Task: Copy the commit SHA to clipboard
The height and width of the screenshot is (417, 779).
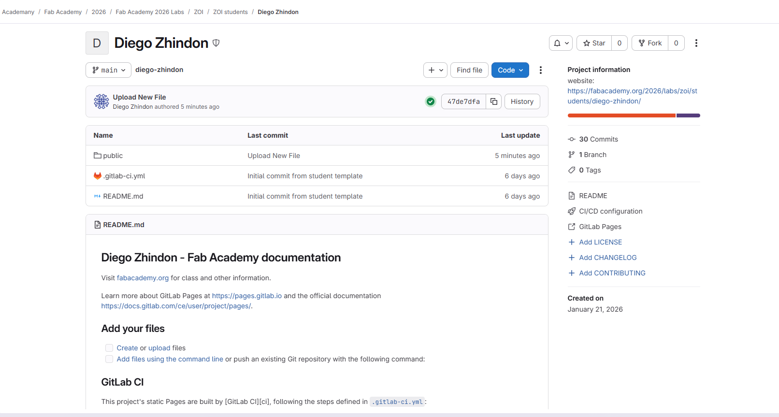Action: pos(494,101)
